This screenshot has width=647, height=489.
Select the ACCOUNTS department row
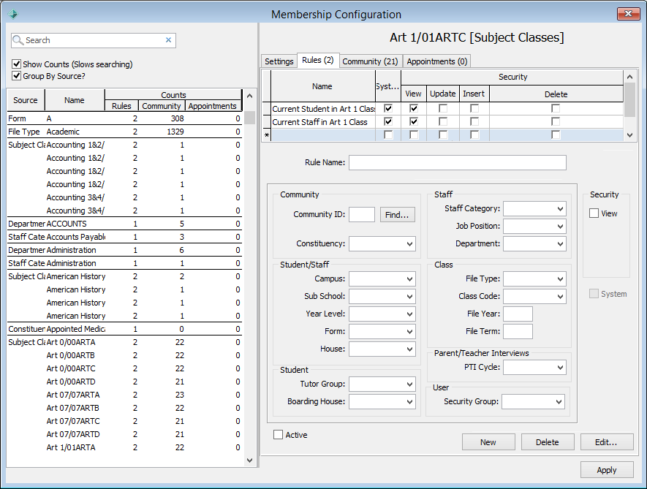(x=124, y=224)
